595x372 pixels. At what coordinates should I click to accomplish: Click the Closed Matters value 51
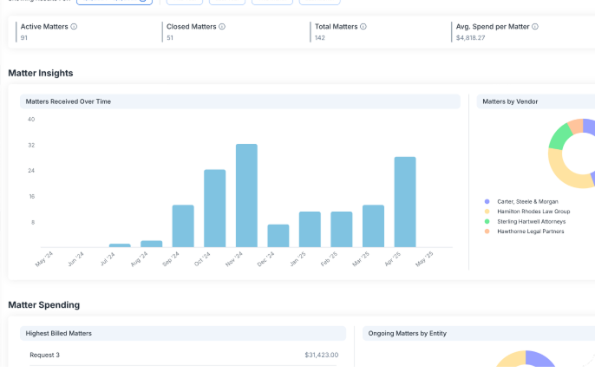[x=170, y=38]
